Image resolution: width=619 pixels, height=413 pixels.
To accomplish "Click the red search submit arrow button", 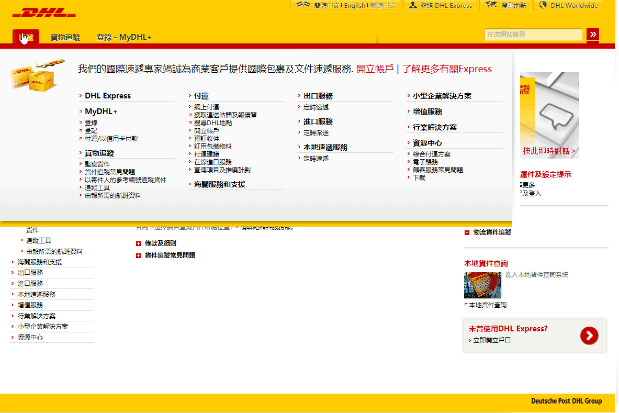I will point(592,35).
